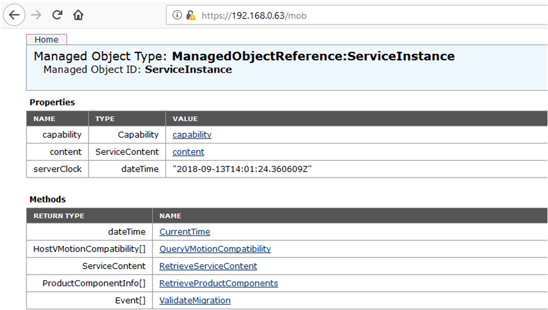Open the RetrieveServiceContent method
This screenshot has height=310, width=548.
[x=208, y=266]
